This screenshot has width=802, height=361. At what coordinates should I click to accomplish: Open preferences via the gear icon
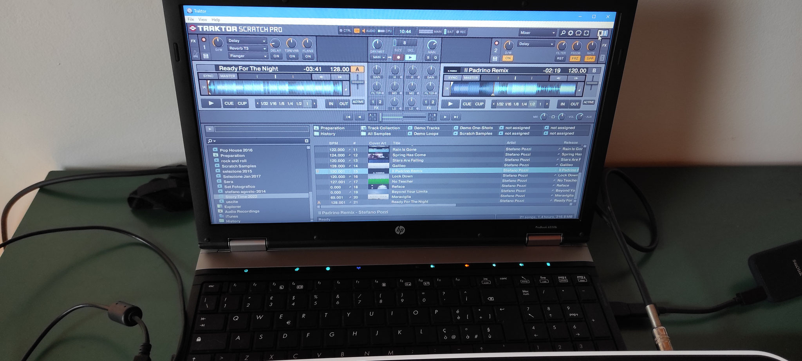click(571, 33)
